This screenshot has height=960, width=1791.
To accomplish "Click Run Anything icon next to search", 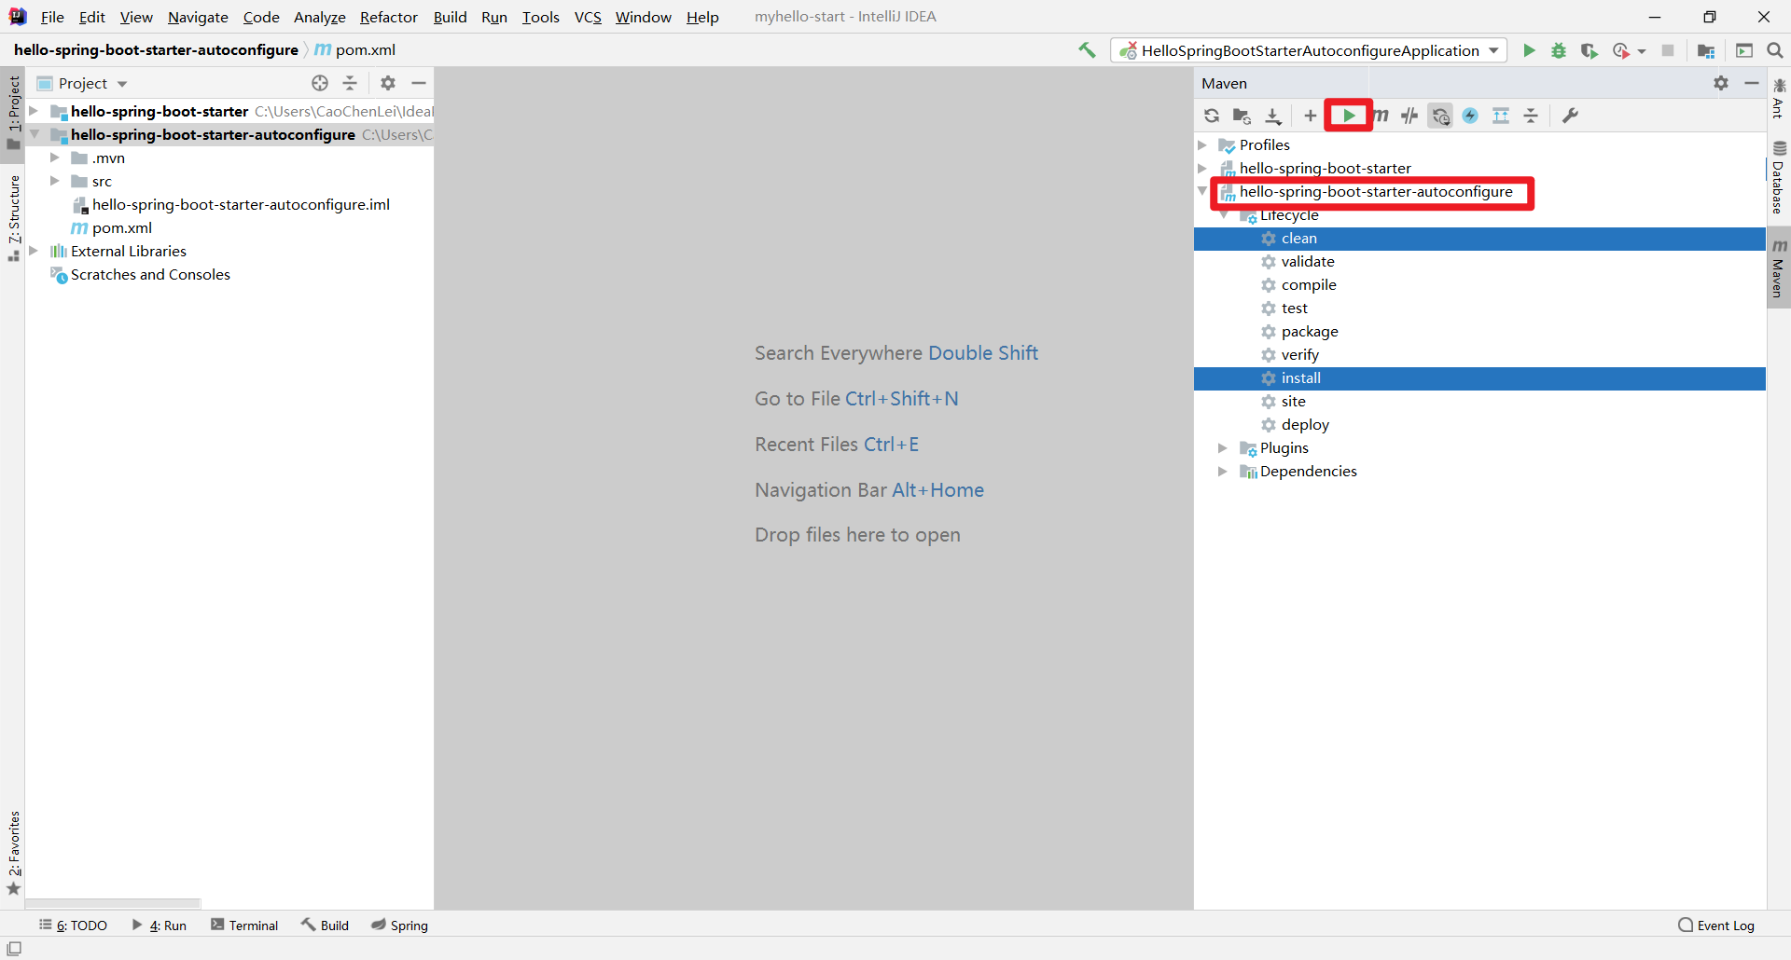I will click(x=1744, y=50).
